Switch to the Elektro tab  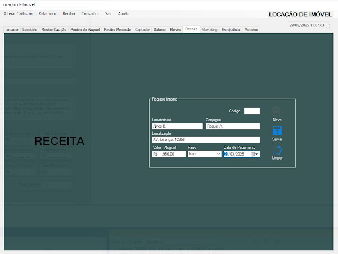(175, 30)
